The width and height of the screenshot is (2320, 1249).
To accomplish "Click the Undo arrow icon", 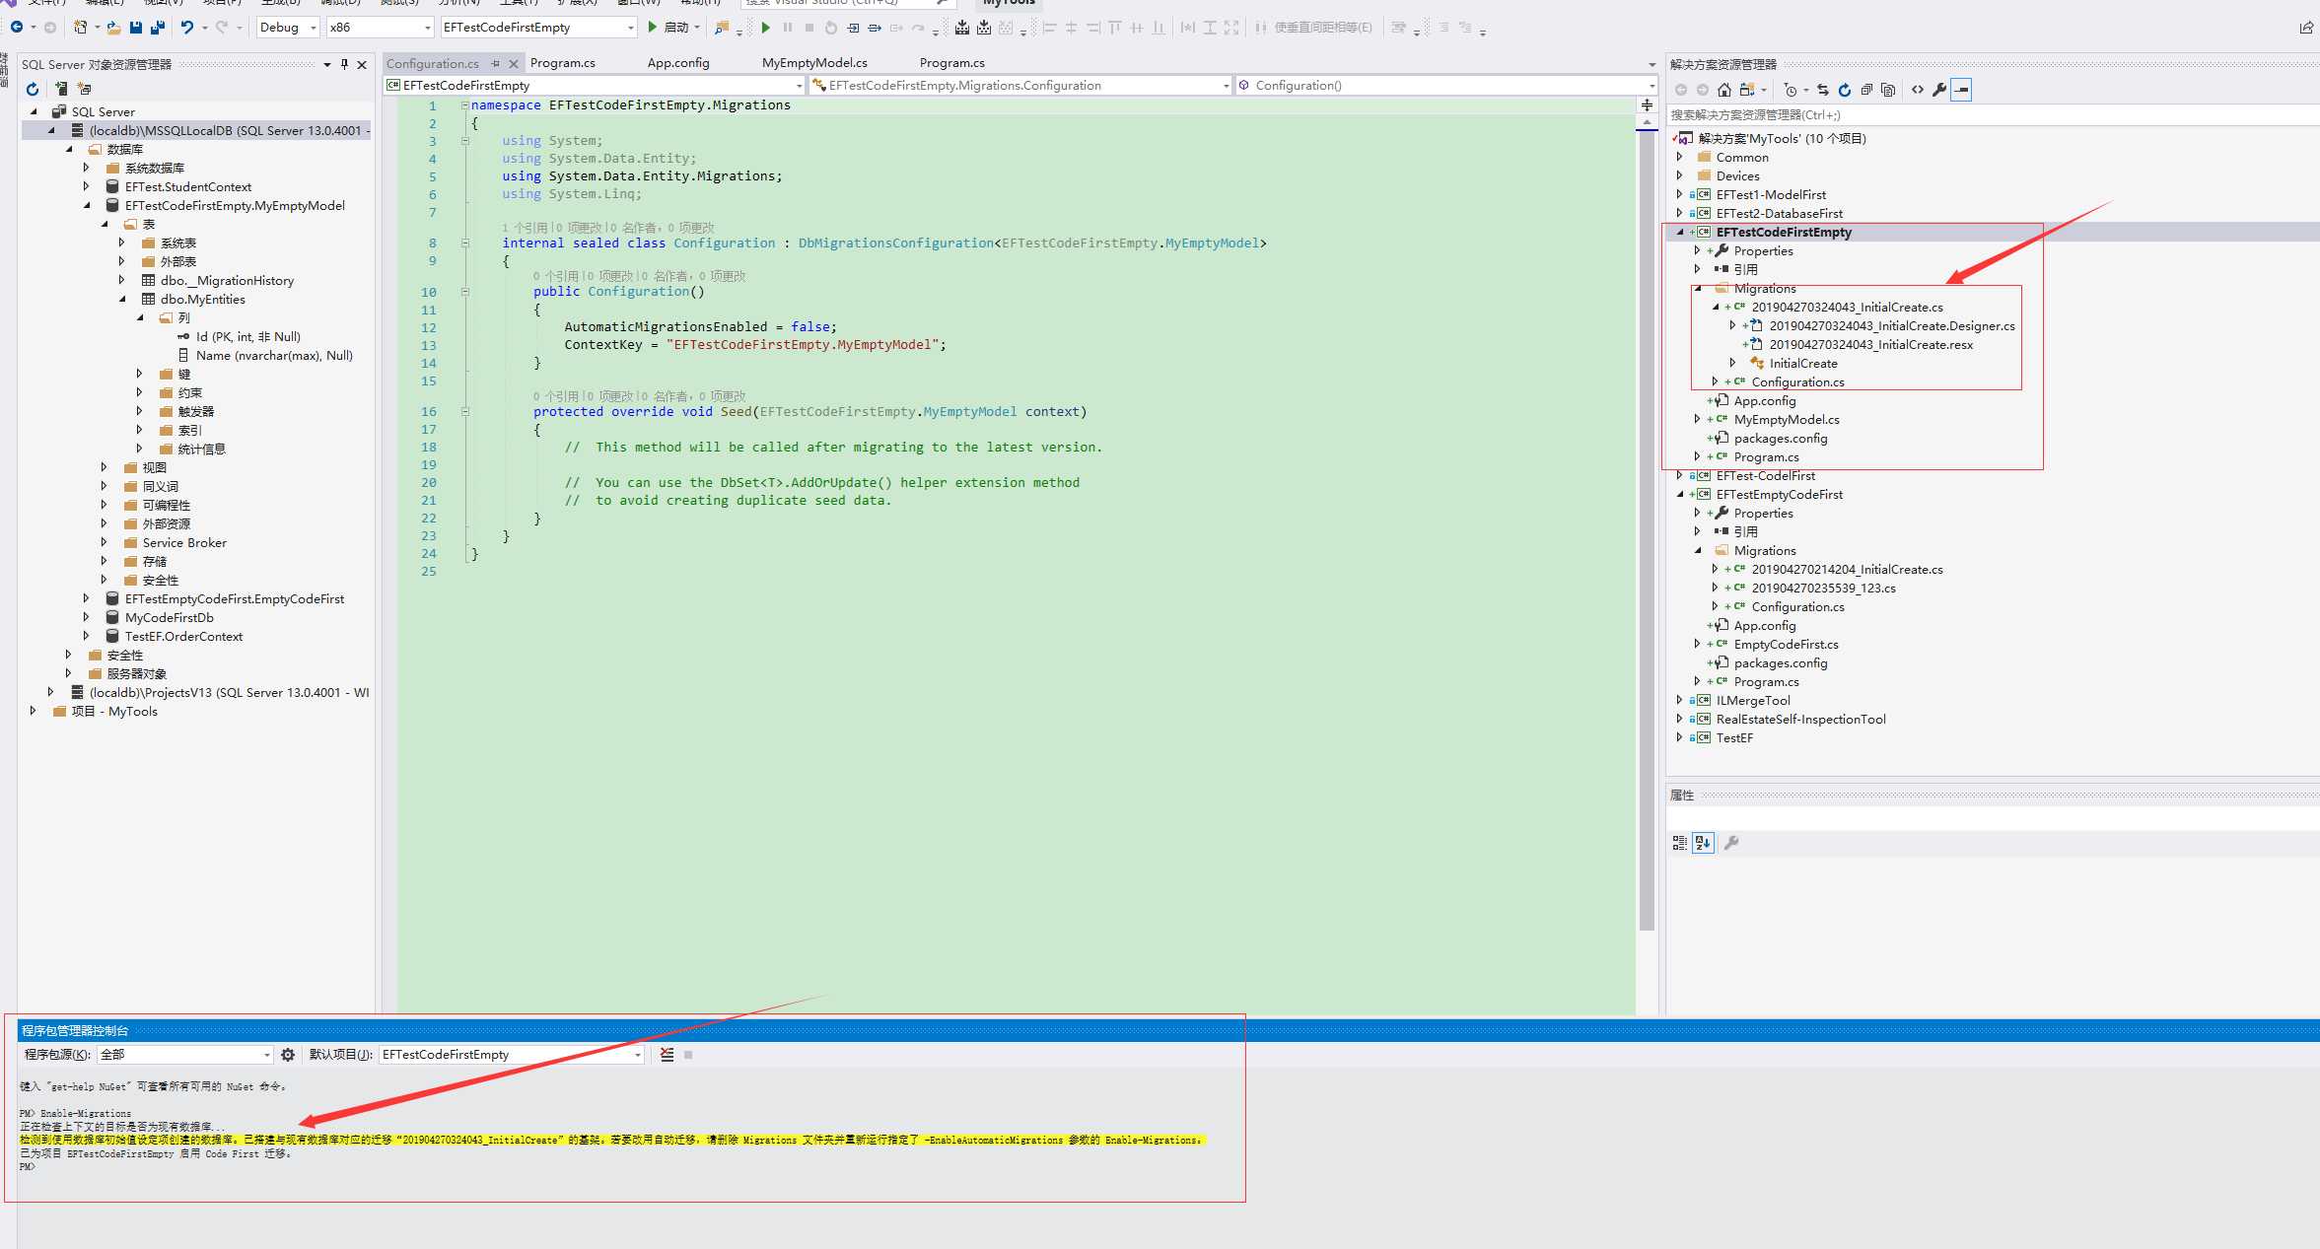I will pos(186,28).
